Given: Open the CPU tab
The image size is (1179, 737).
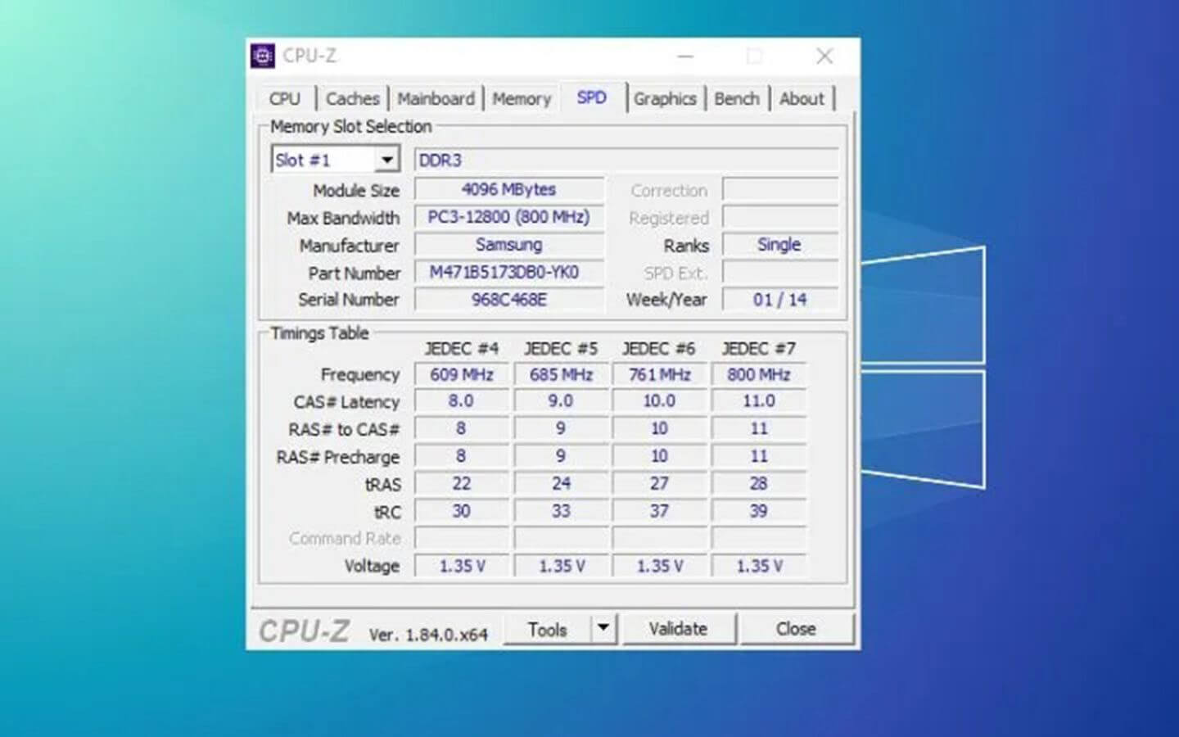Looking at the screenshot, I should coord(284,99).
